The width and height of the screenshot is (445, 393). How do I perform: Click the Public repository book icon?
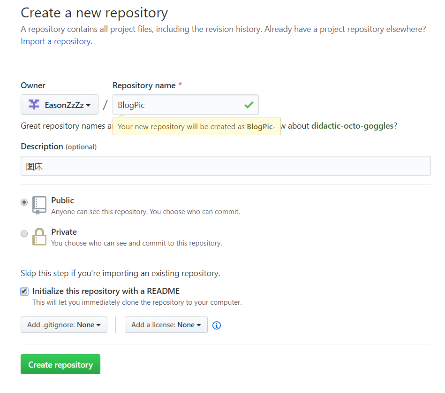(x=39, y=205)
